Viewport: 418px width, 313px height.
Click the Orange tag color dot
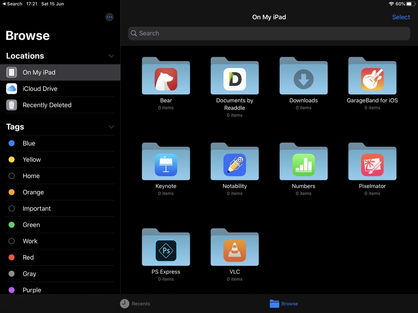[x=12, y=192]
